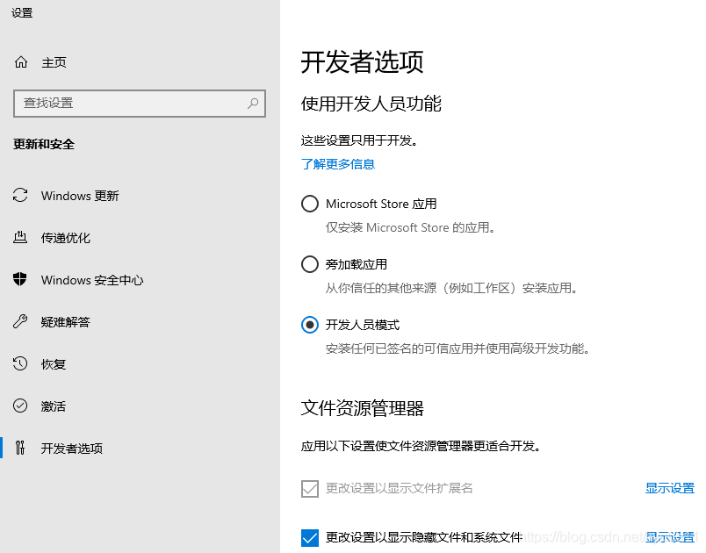Click the 传递优化 icon in sidebar
Image resolution: width=706 pixels, height=553 pixels.
point(19,237)
